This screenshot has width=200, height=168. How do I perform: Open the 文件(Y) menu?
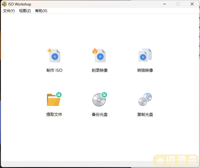[x=9, y=11]
